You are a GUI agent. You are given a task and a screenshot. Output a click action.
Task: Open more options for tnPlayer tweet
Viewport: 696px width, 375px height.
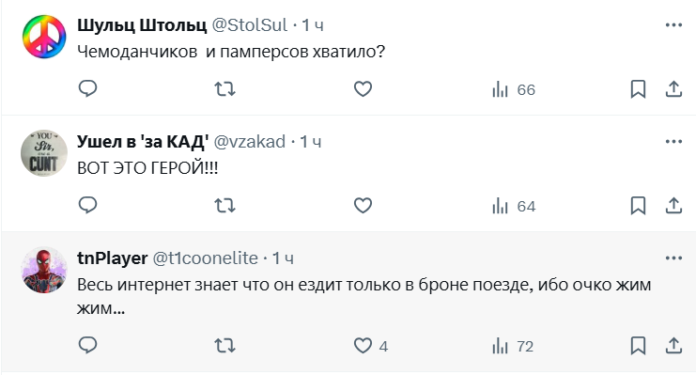(x=673, y=258)
